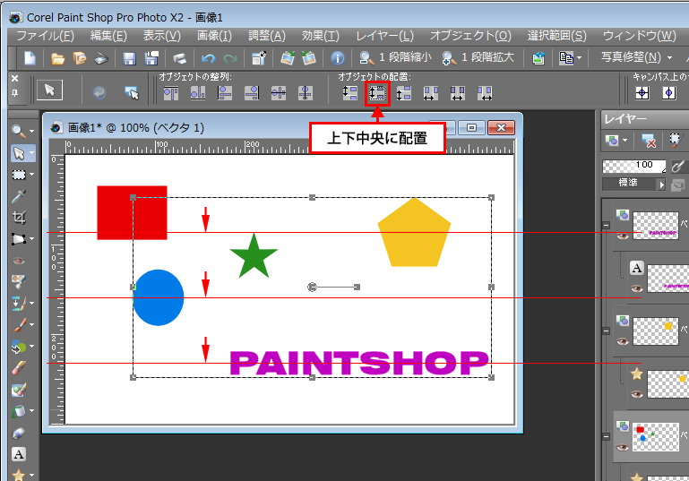
Task: Click the green star on canvas
Action: coord(254,258)
